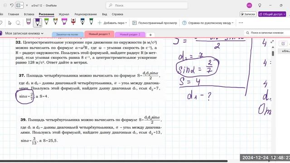
Task: Click the vertical scrollbar up arrow
Action: 273,47
